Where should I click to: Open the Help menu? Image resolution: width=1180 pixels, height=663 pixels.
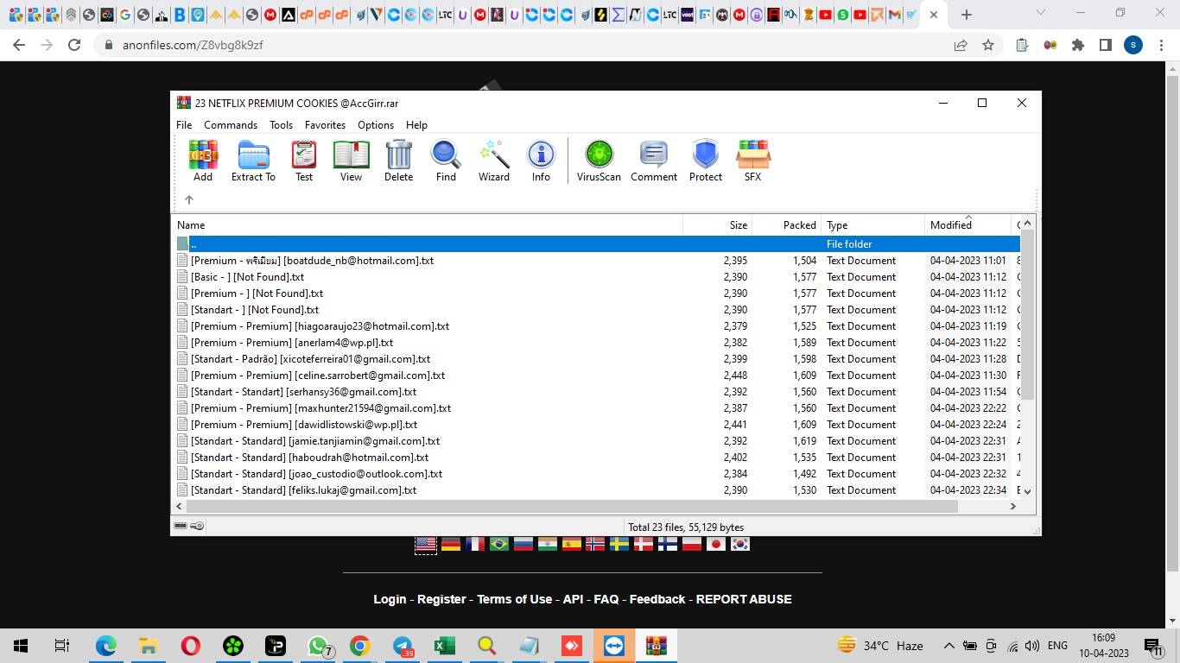point(416,125)
